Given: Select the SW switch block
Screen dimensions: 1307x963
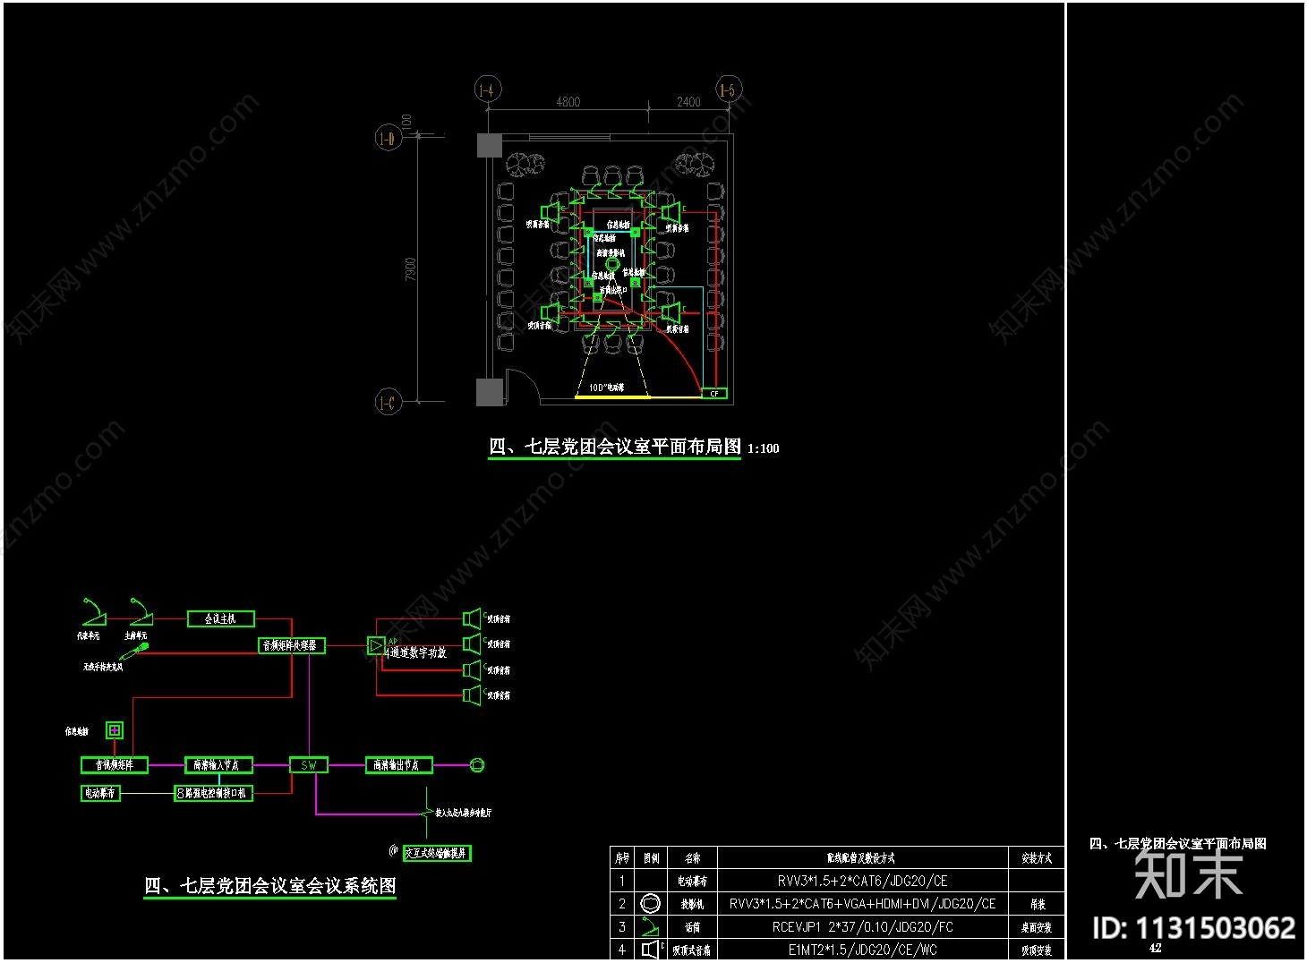Looking at the screenshot, I should [x=309, y=765].
